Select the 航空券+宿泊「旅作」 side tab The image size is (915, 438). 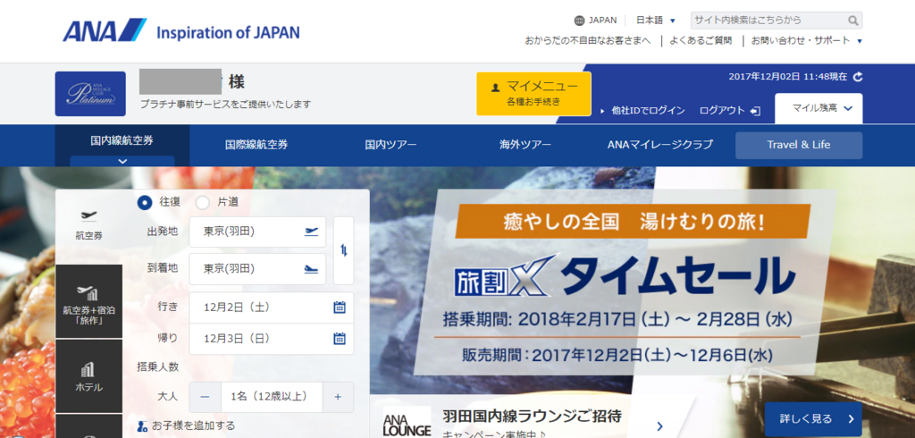pos(89,301)
